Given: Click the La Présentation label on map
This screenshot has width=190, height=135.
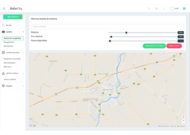Looking at the screenshot, I should [x=53, y=61].
